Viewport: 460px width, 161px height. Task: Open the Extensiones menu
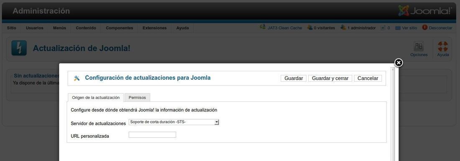pos(155,28)
